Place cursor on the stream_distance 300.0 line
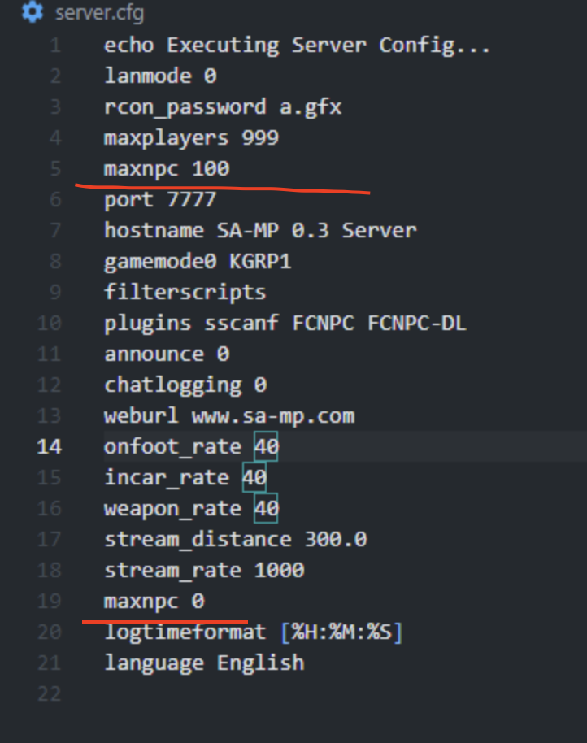This screenshot has width=587, height=743. coord(235,539)
